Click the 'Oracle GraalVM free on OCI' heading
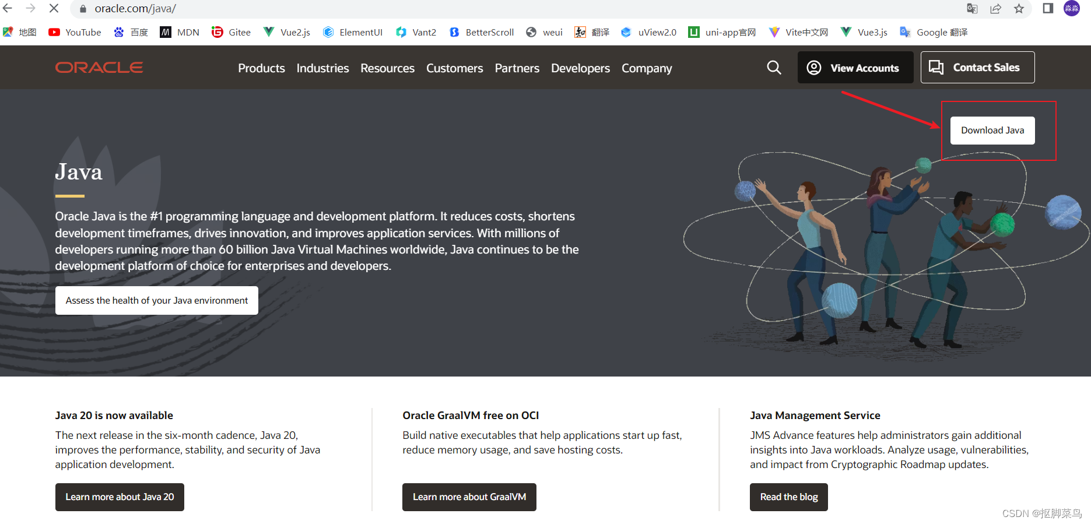 (471, 416)
